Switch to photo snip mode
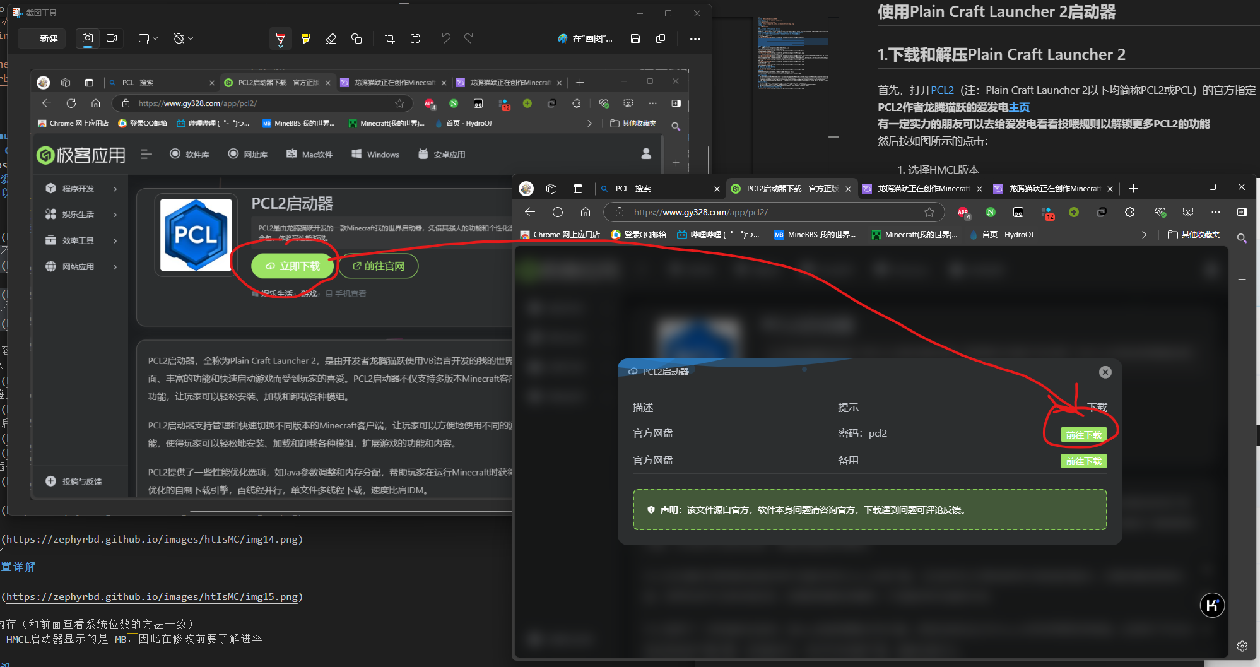 click(88, 38)
